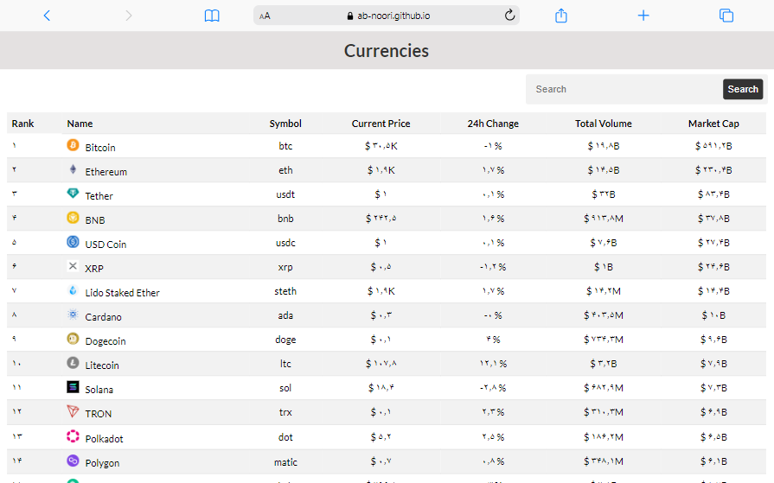
Task: Click the ada symbol cell
Action: click(285, 315)
